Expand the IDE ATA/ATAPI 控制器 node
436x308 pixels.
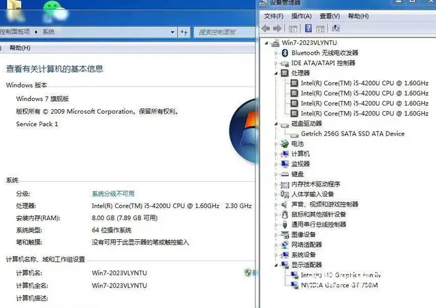[x=276, y=63]
